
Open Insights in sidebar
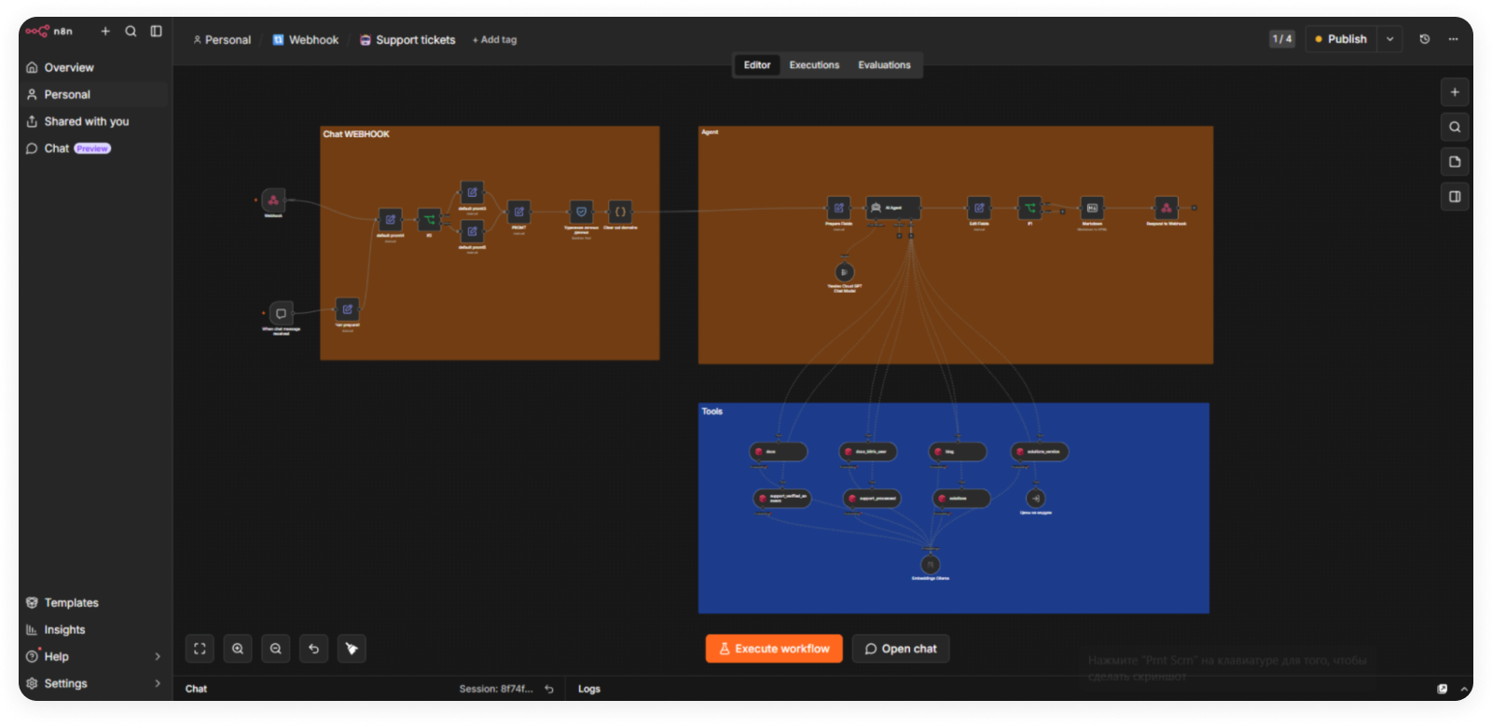(94, 630)
